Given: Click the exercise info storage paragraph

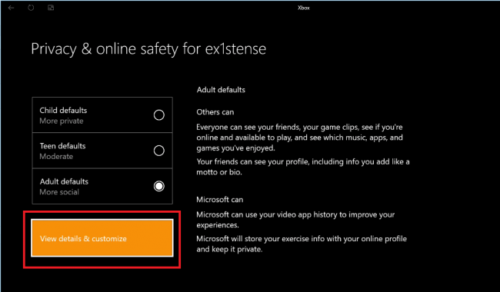Looking at the screenshot, I should (x=302, y=244).
